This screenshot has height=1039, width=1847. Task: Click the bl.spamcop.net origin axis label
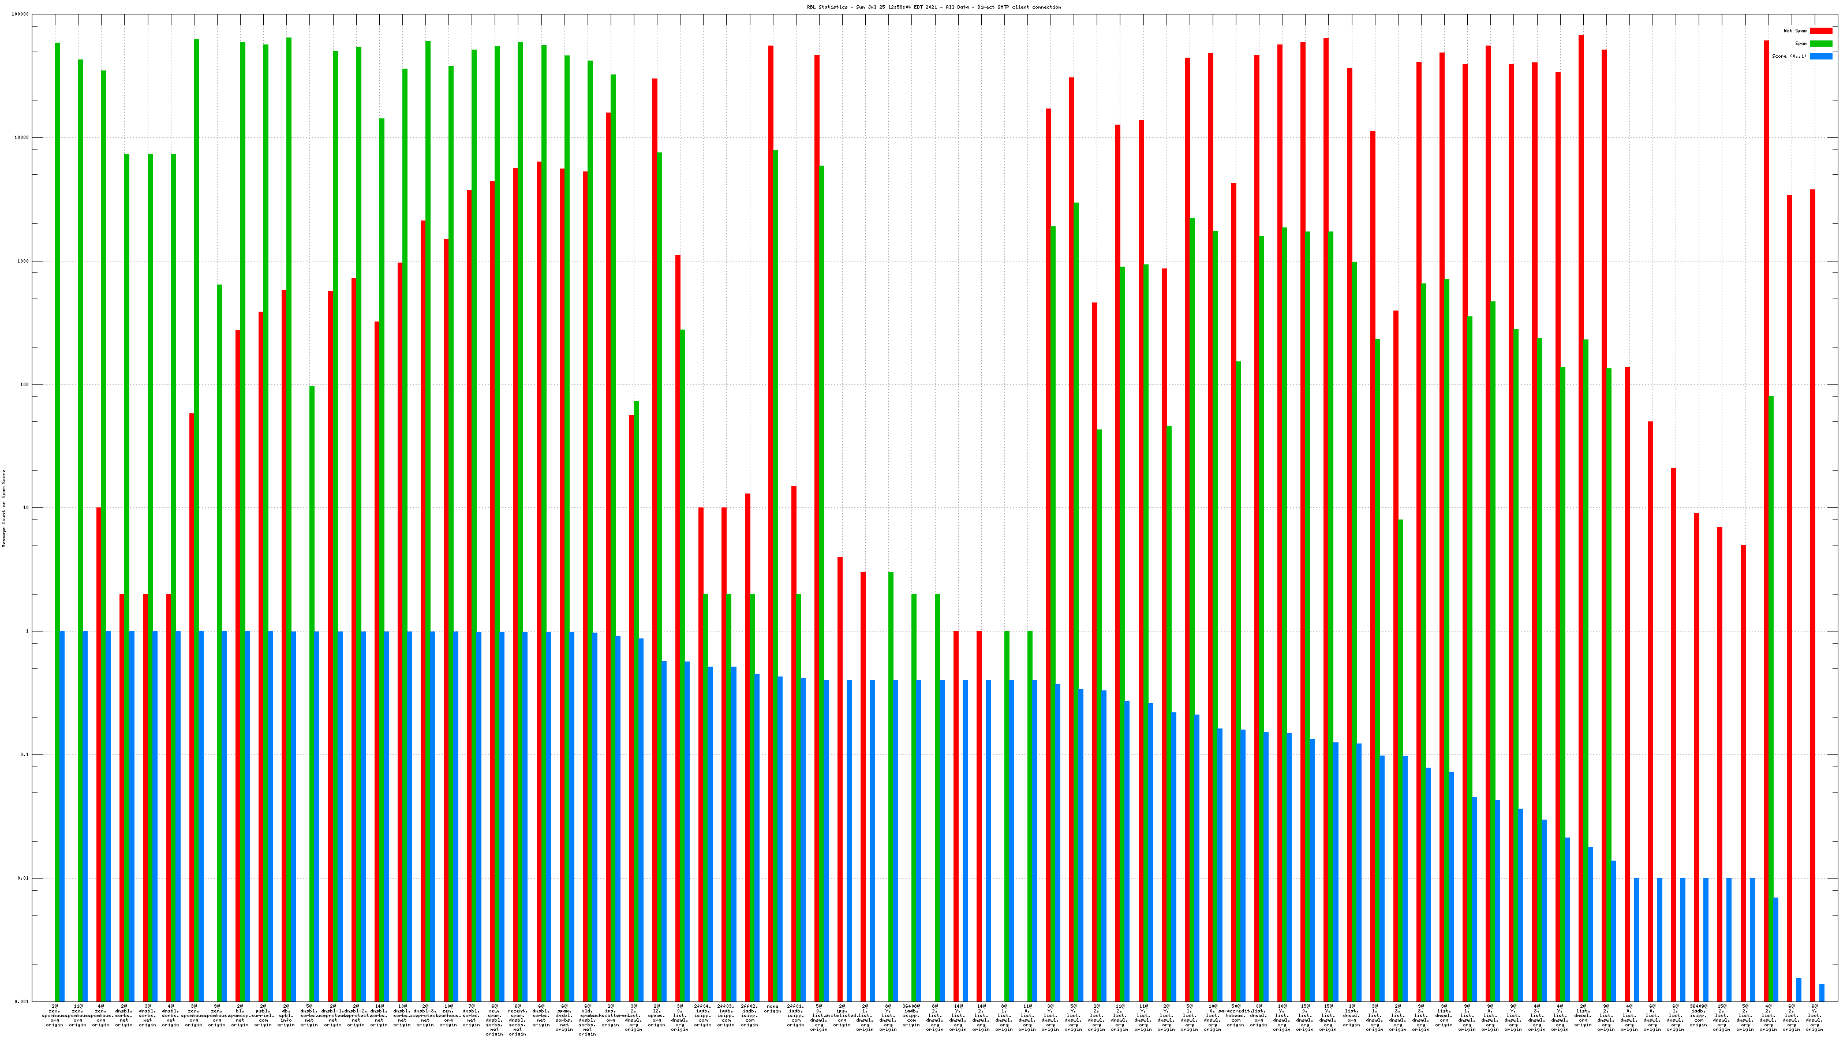point(240,1016)
